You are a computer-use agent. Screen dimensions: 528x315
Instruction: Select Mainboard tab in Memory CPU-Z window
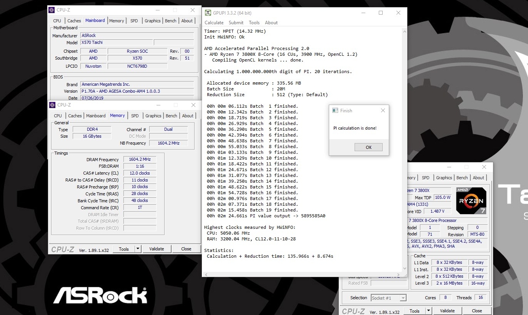(96, 116)
